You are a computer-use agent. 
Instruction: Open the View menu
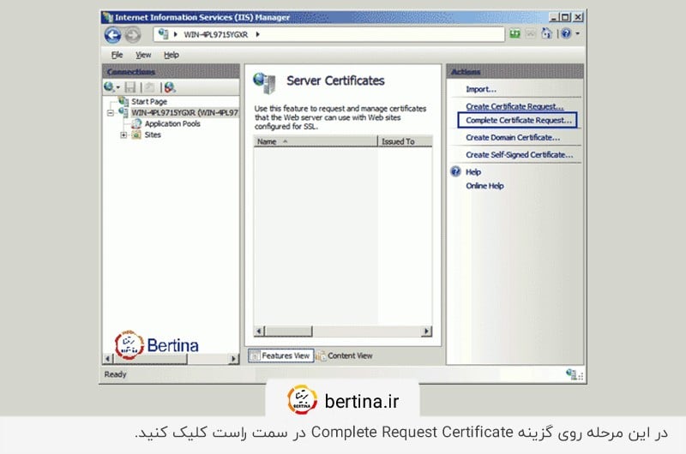[x=143, y=55]
